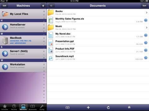
Task: Jump to letter Z in the index
Action: point(44,101)
